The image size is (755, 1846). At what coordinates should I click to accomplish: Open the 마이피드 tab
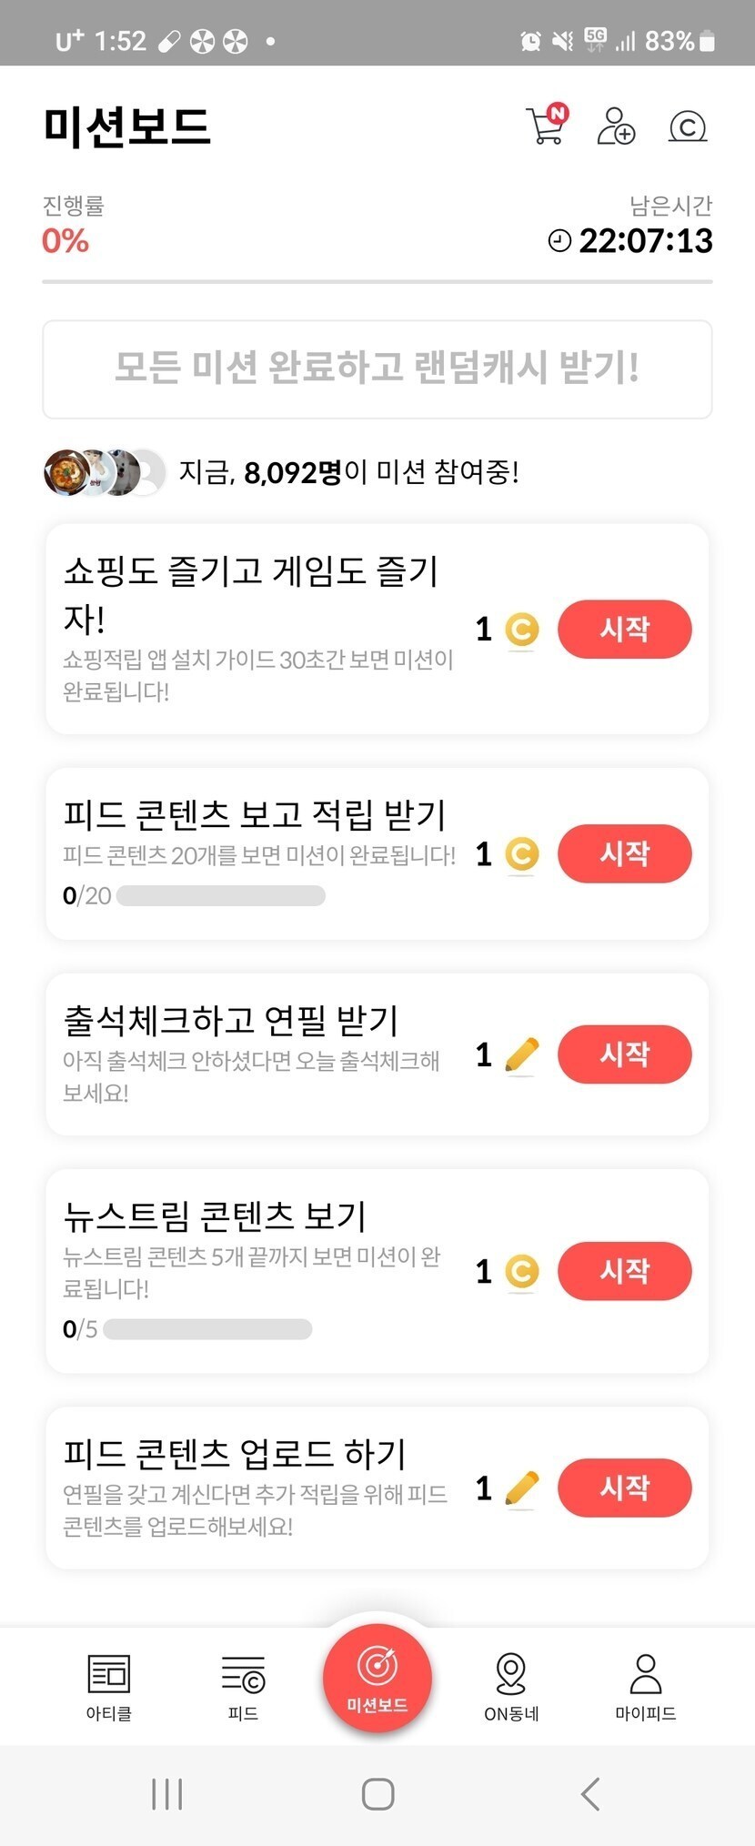coord(645,1686)
